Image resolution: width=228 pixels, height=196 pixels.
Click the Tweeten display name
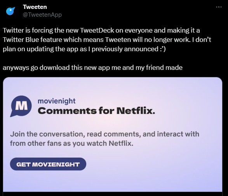point(35,7)
